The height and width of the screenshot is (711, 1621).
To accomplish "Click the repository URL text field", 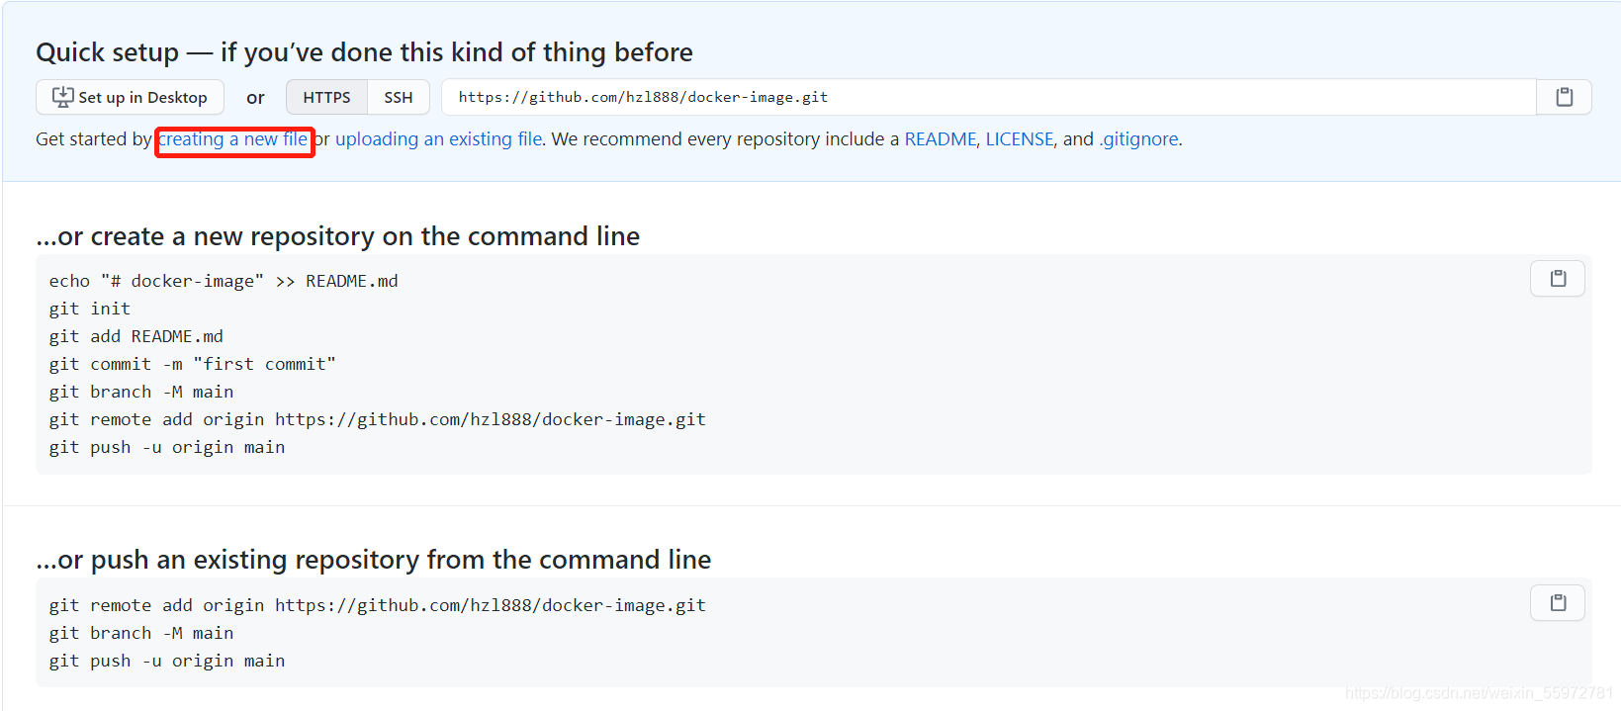I will 988,97.
